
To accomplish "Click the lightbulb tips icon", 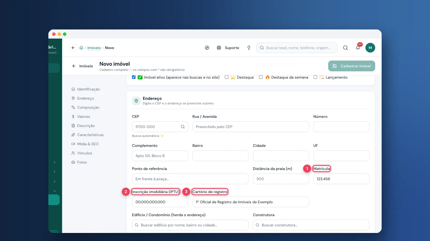I will [249, 48].
